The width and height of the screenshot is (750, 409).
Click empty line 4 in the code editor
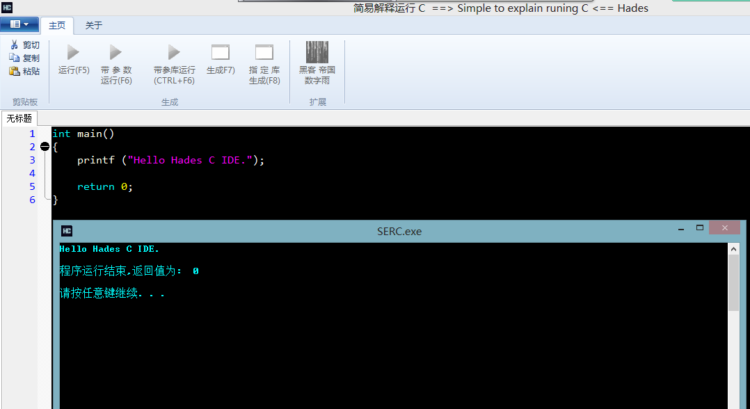point(401,173)
